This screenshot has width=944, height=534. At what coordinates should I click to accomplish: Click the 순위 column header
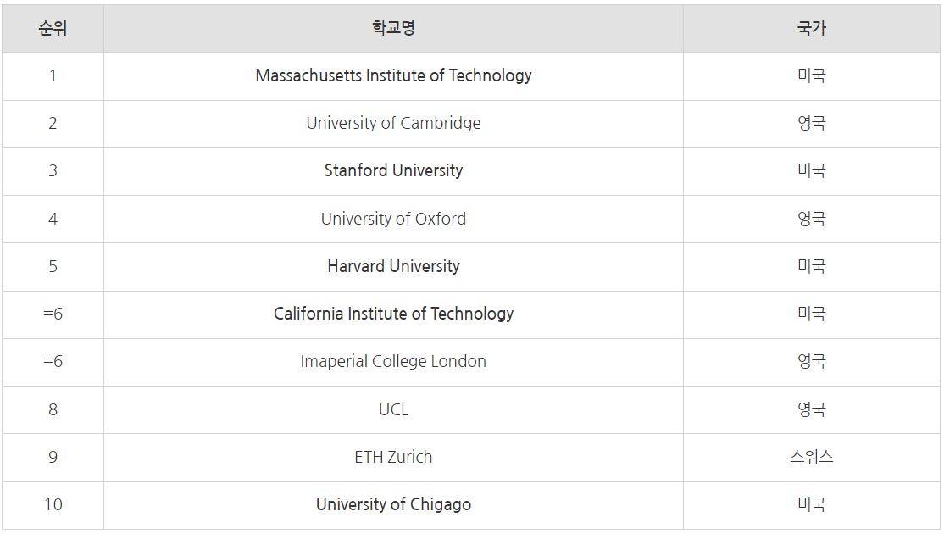click(53, 28)
